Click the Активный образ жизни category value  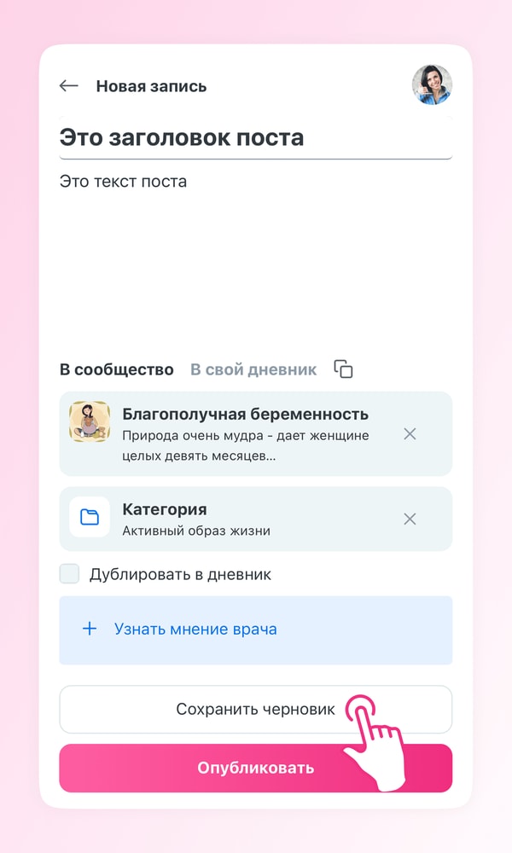pos(196,531)
